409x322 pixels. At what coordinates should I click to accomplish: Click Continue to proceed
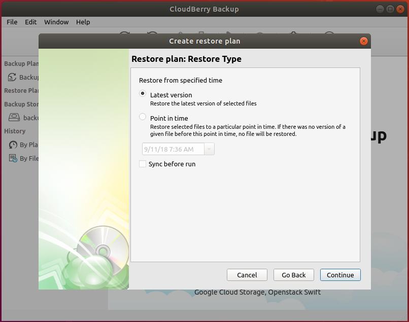click(x=340, y=275)
